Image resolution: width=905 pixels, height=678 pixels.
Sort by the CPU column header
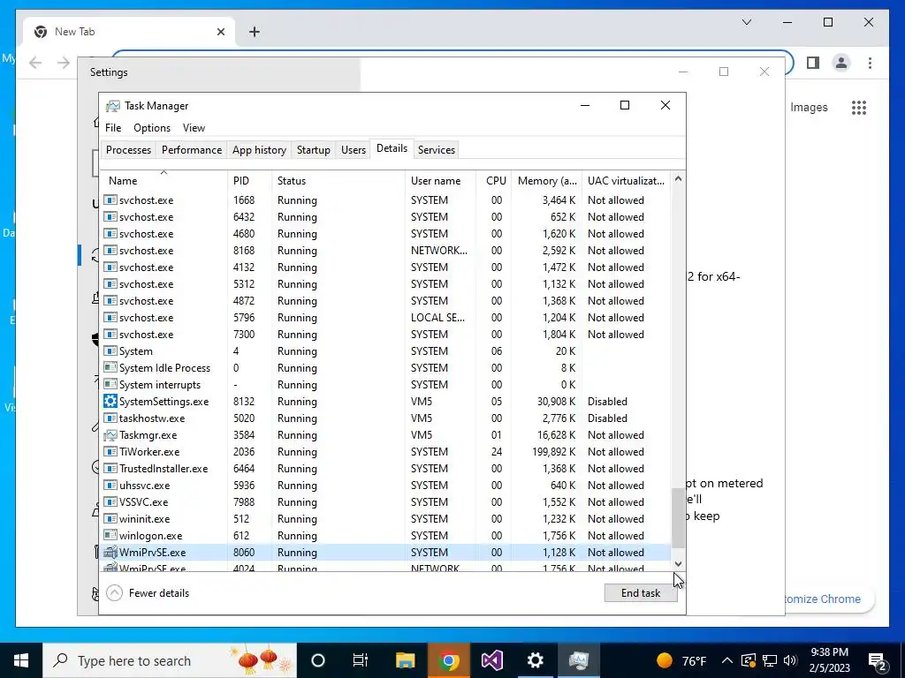pyautogui.click(x=495, y=180)
